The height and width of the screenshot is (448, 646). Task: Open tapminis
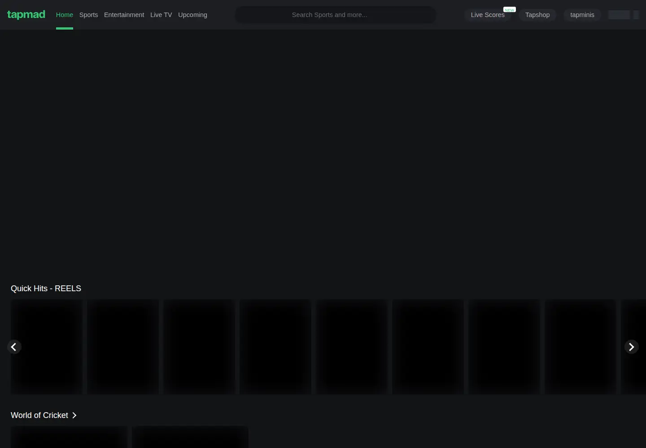click(582, 15)
